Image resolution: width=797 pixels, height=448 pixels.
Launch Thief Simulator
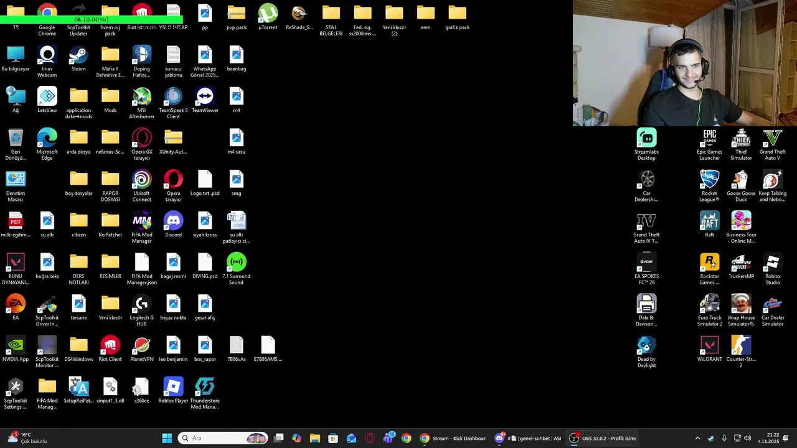[741, 144]
